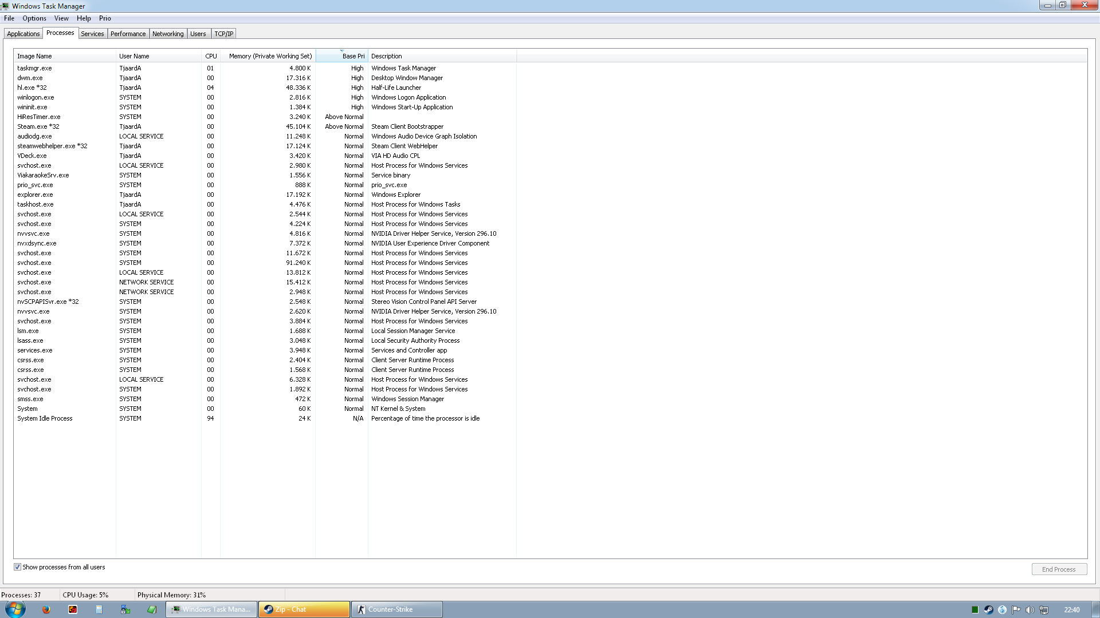This screenshot has width=1100, height=618.
Task: Click the Task Manager CPU tray icon
Action: point(975,609)
